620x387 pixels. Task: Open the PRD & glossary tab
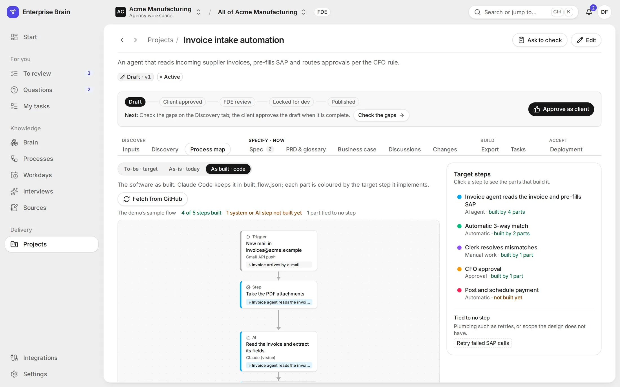(306, 149)
